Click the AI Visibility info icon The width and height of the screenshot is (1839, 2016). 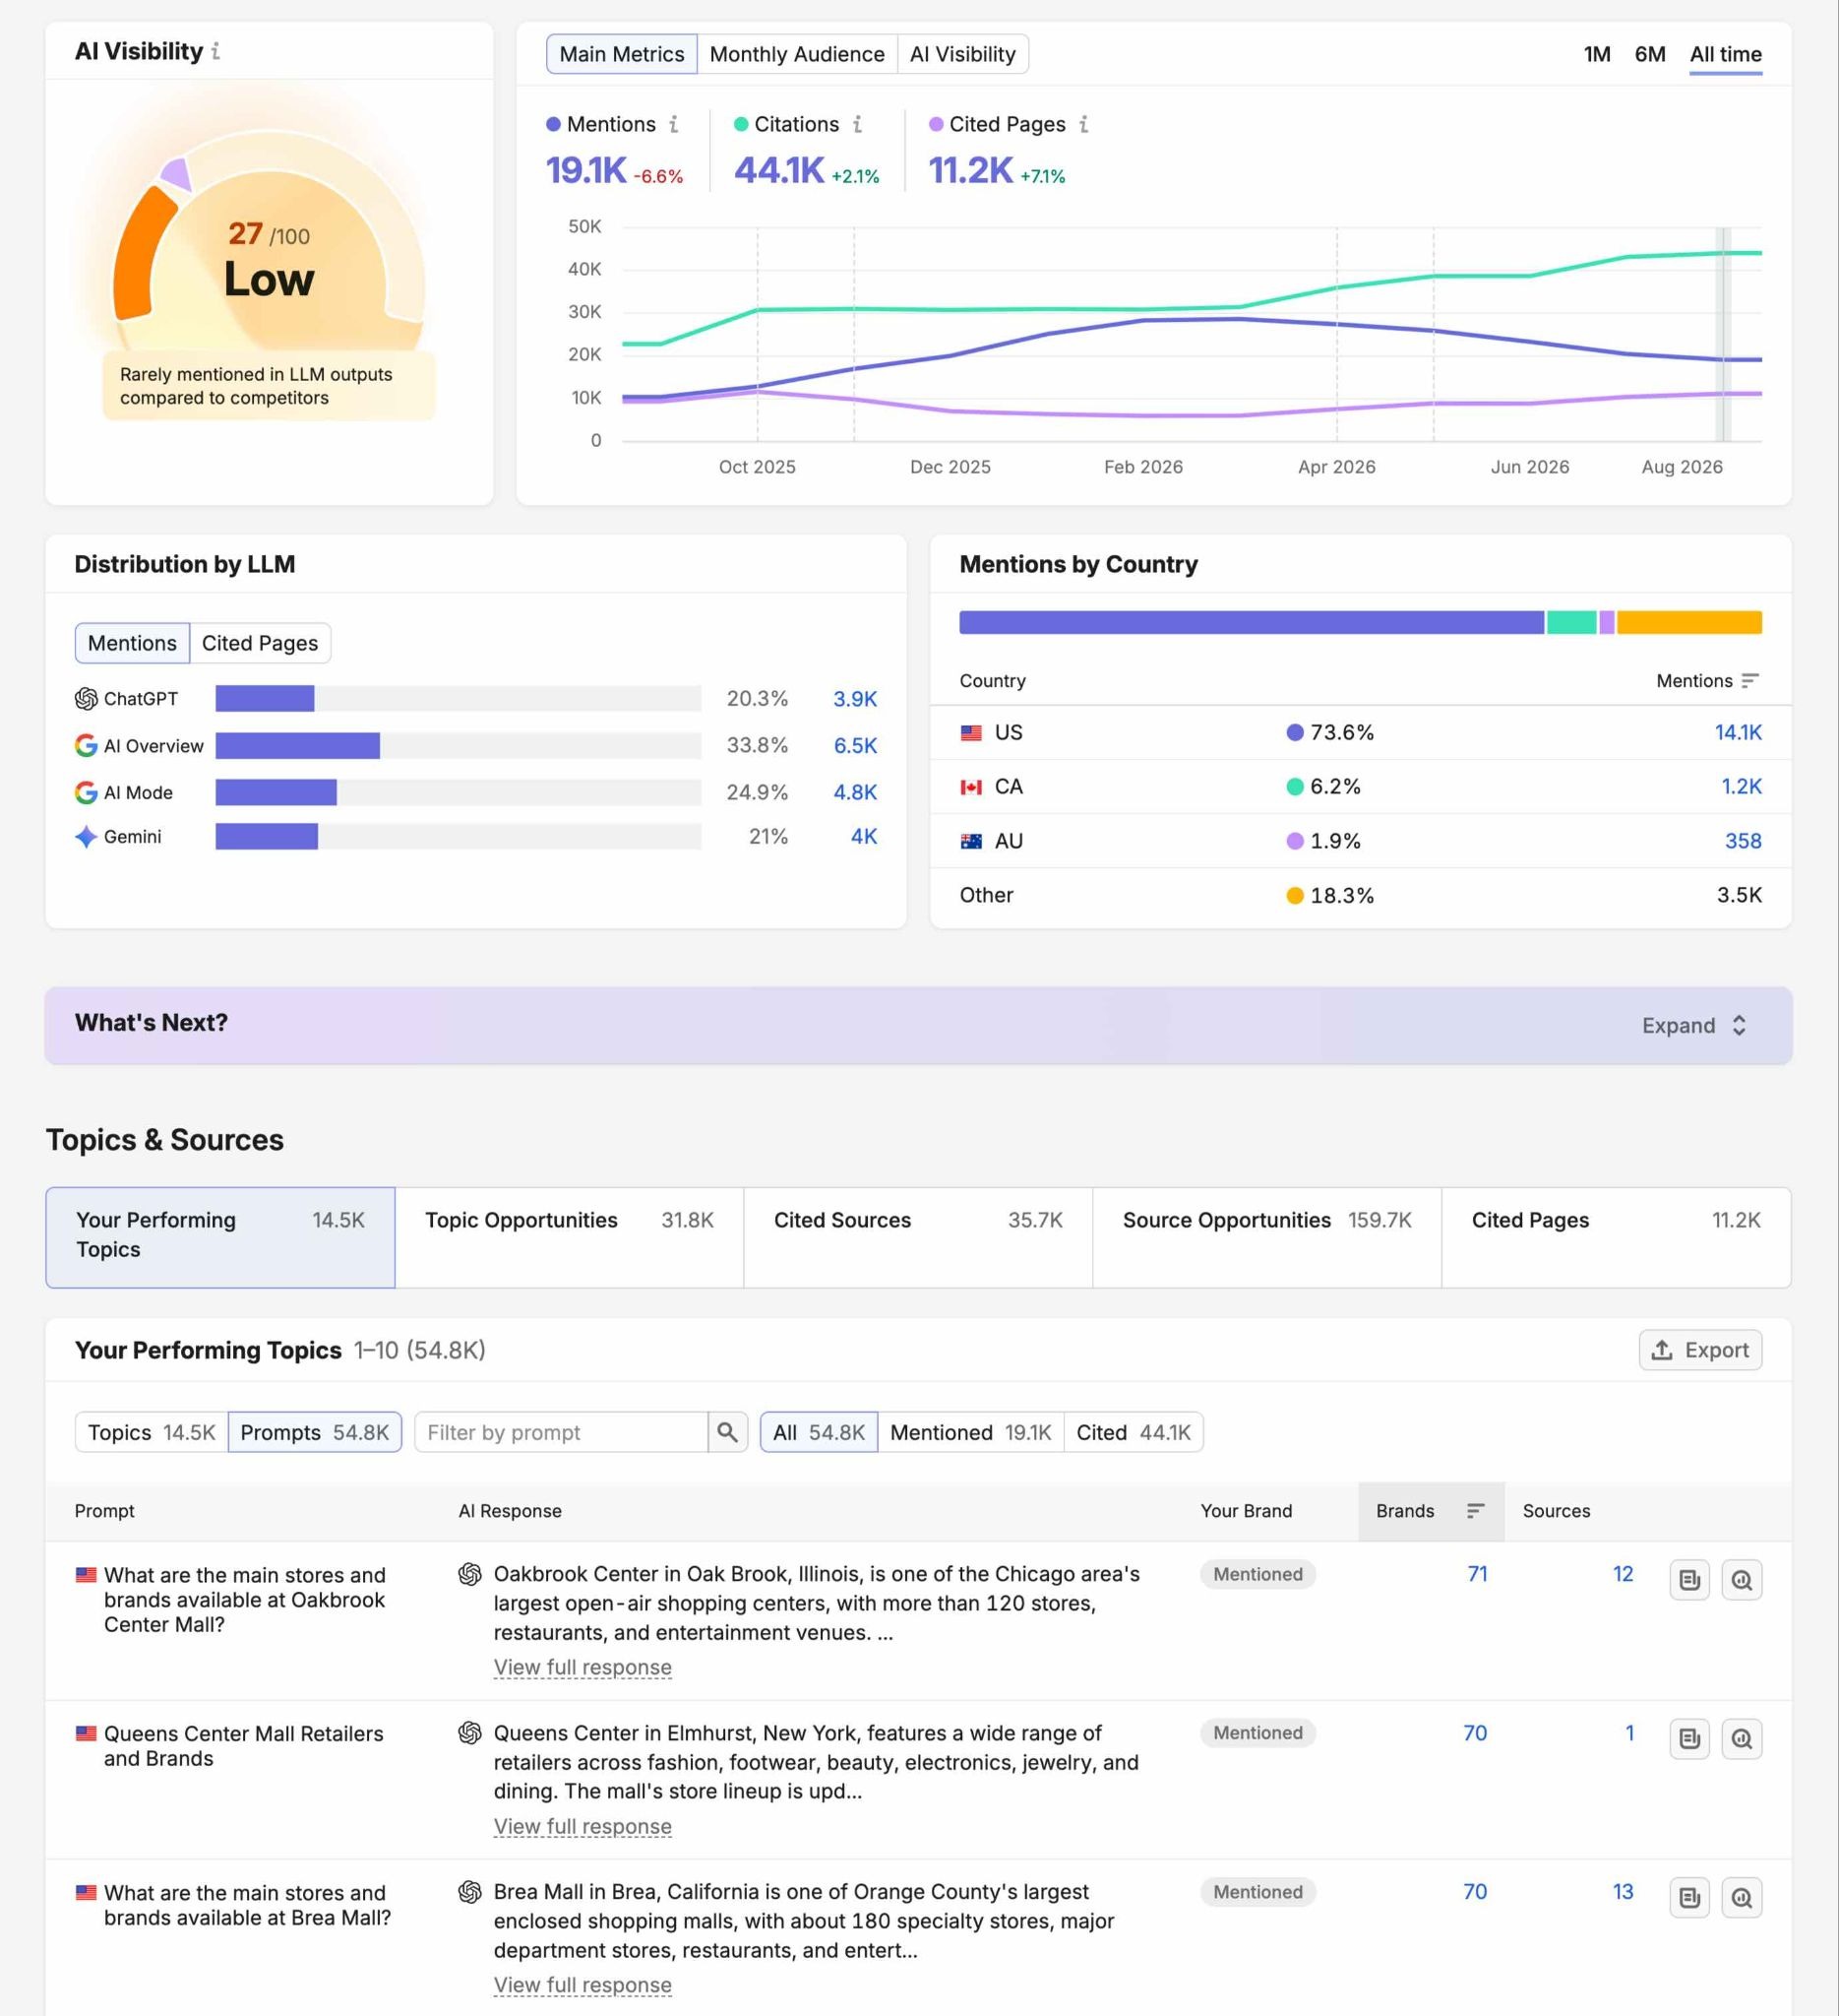pos(215,51)
